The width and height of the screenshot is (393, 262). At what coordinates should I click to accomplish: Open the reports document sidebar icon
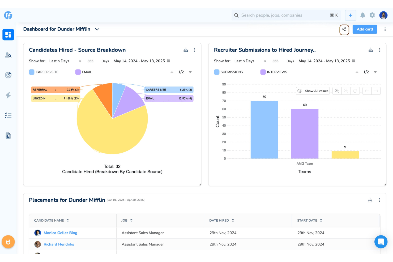pos(8,136)
